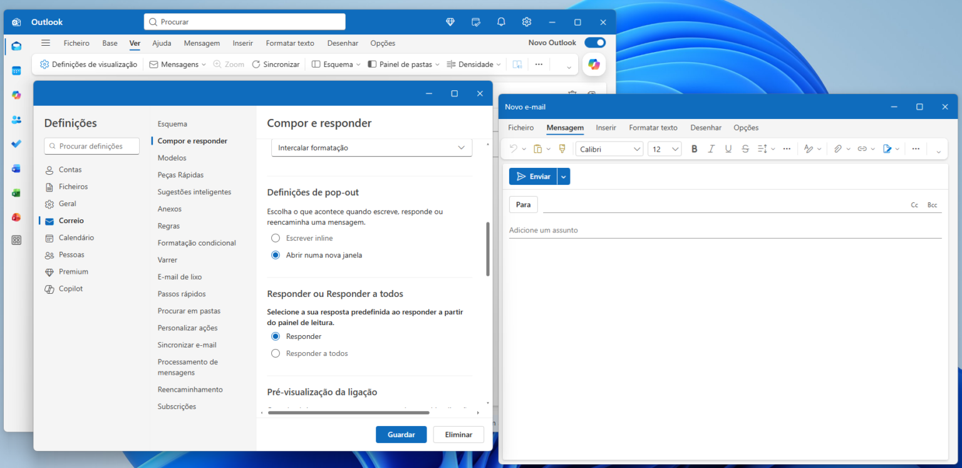The image size is (962, 468).
Task: Open the To Do checkmark app in sidebar
Action: tap(16, 144)
